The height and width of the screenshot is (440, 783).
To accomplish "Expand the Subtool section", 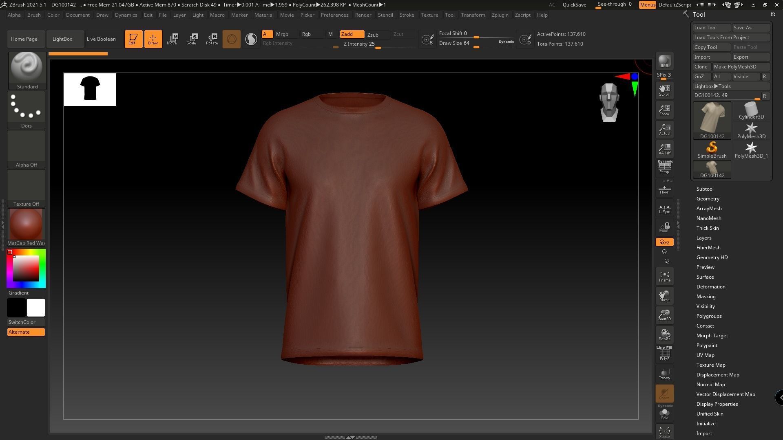I will click(x=705, y=189).
